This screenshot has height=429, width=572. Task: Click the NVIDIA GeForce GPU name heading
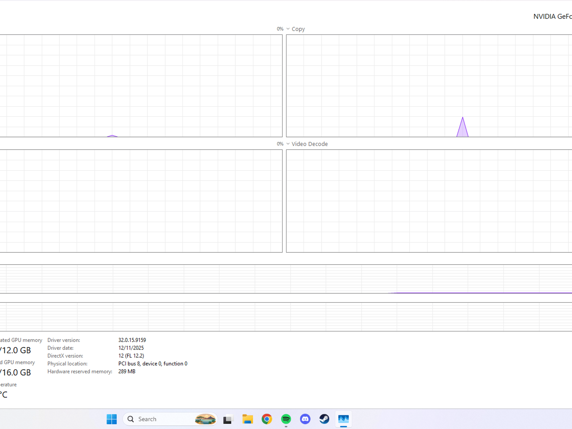click(x=552, y=16)
